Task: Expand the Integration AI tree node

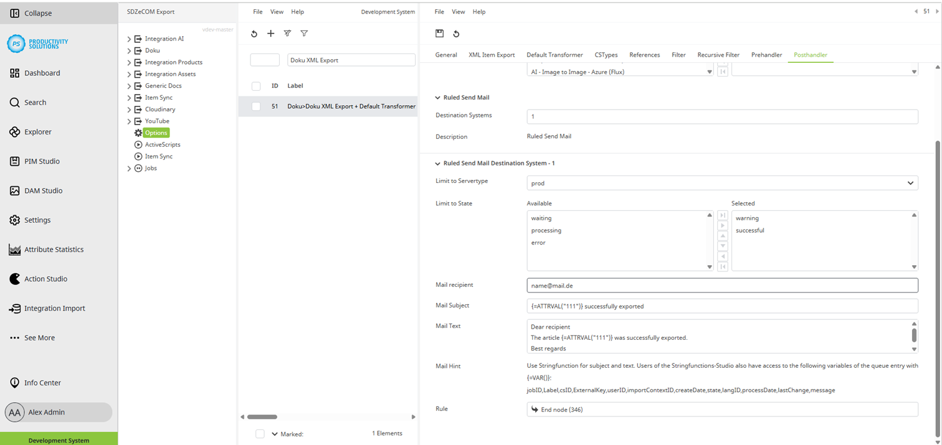Action: pyautogui.click(x=130, y=39)
